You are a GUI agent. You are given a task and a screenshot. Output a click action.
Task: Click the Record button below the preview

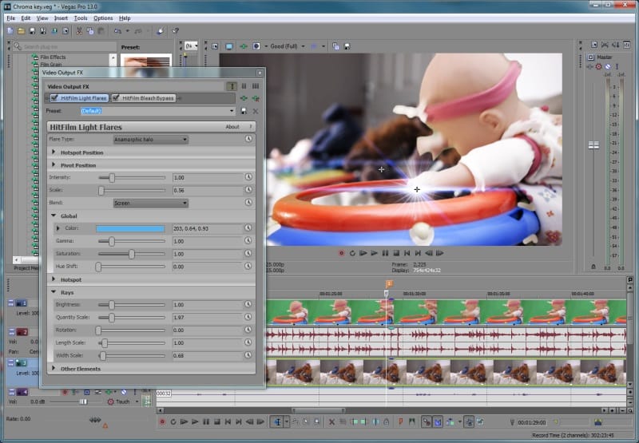coord(342,253)
